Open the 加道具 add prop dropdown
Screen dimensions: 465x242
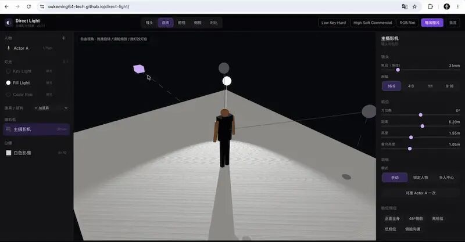tap(42, 108)
